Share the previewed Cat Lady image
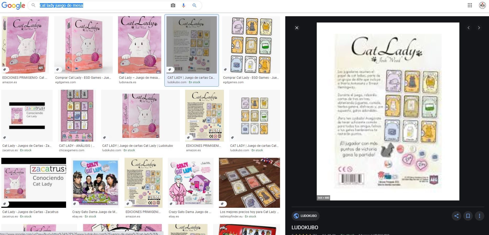Image resolution: width=489 pixels, height=235 pixels. 456,216
